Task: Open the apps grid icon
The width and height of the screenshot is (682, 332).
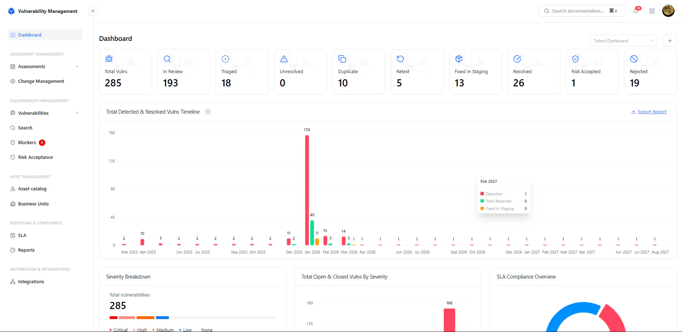Action: (652, 11)
